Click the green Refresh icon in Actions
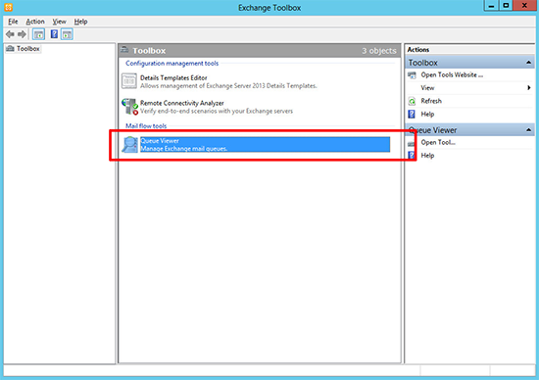 (x=412, y=101)
